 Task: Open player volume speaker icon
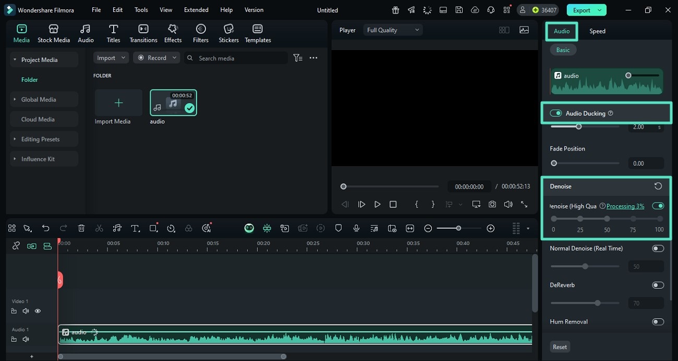click(x=508, y=204)
